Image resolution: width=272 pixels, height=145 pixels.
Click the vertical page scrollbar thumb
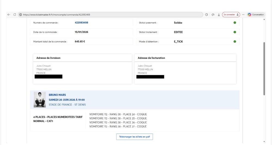pyautogui.click(x=264, y=68)
